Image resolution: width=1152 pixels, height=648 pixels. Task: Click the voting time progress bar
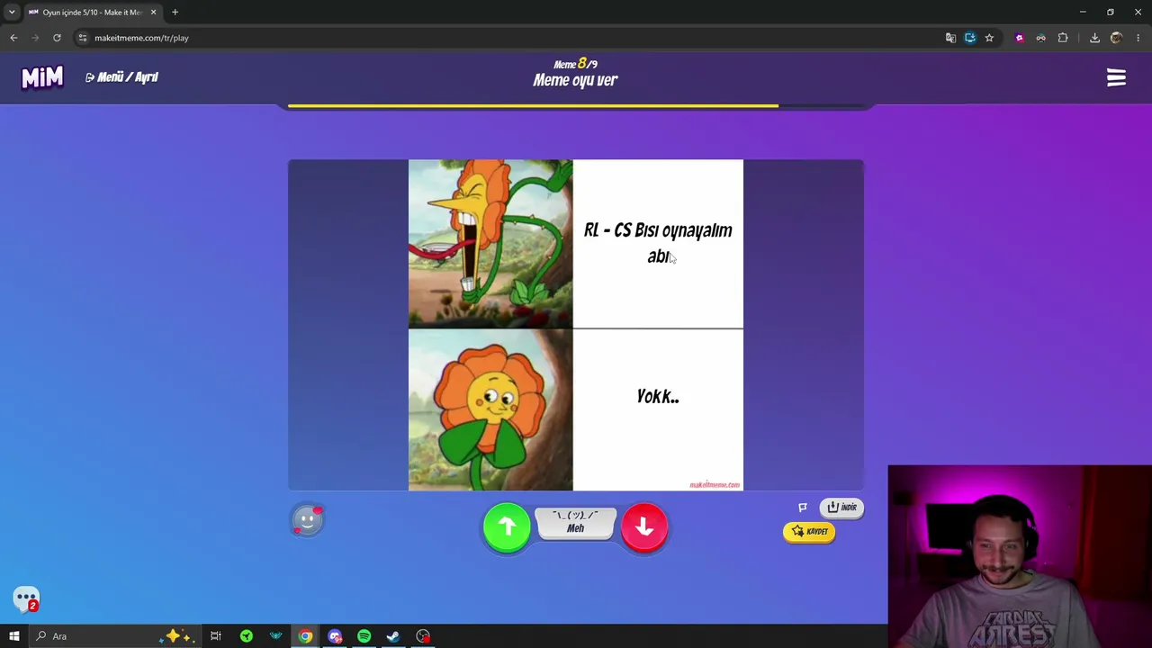pos(576,106)
